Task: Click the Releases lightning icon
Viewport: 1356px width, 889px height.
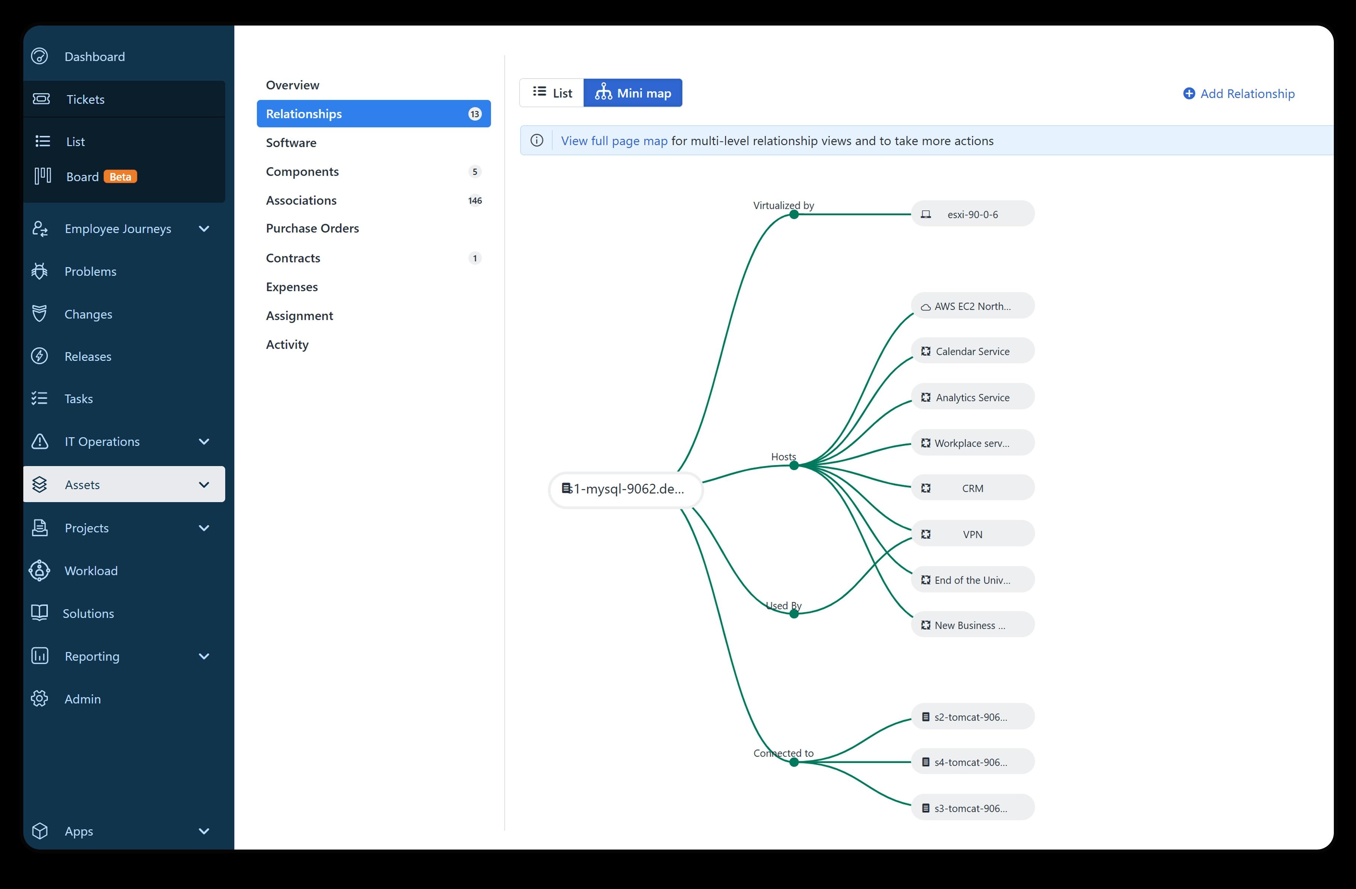Action: tap(39, 356)
